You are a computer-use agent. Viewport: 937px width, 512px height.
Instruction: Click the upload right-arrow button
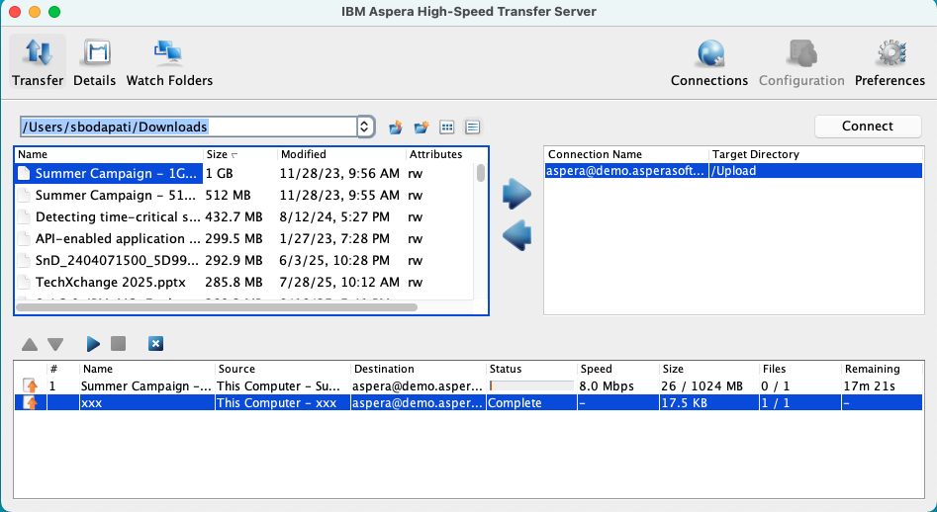(x=516, y=194)
